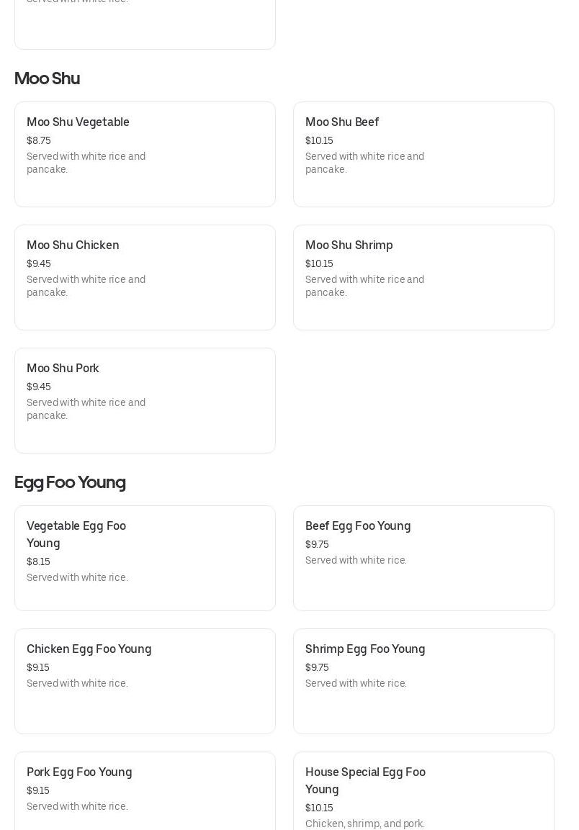Click Moo Shu Beef description text
This screenshot has height=830, width=579.
[364, 163]
